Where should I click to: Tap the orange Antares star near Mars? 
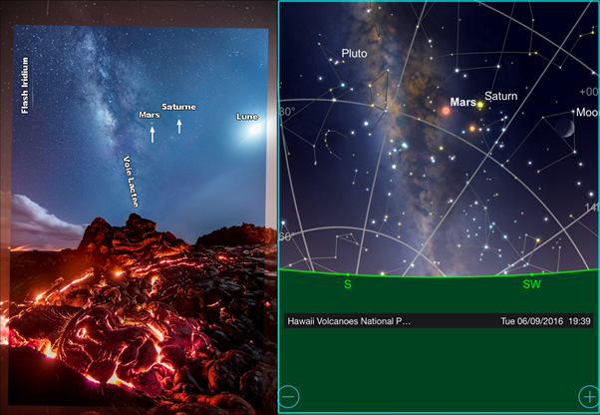pyautogui.click(x=472, y=129)
